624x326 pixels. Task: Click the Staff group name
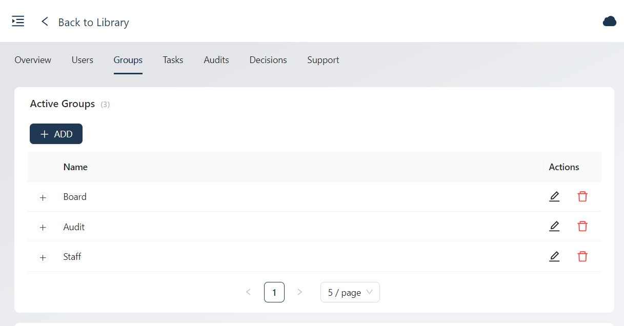pyautogui.click(x=72, y=256)
